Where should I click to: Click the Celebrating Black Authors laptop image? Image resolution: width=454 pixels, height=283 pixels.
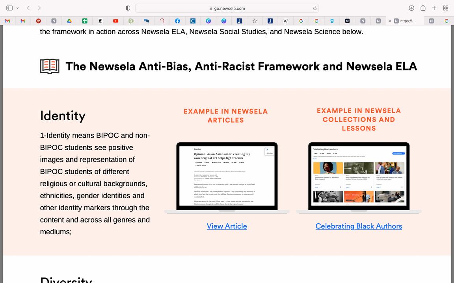[359, 178]
